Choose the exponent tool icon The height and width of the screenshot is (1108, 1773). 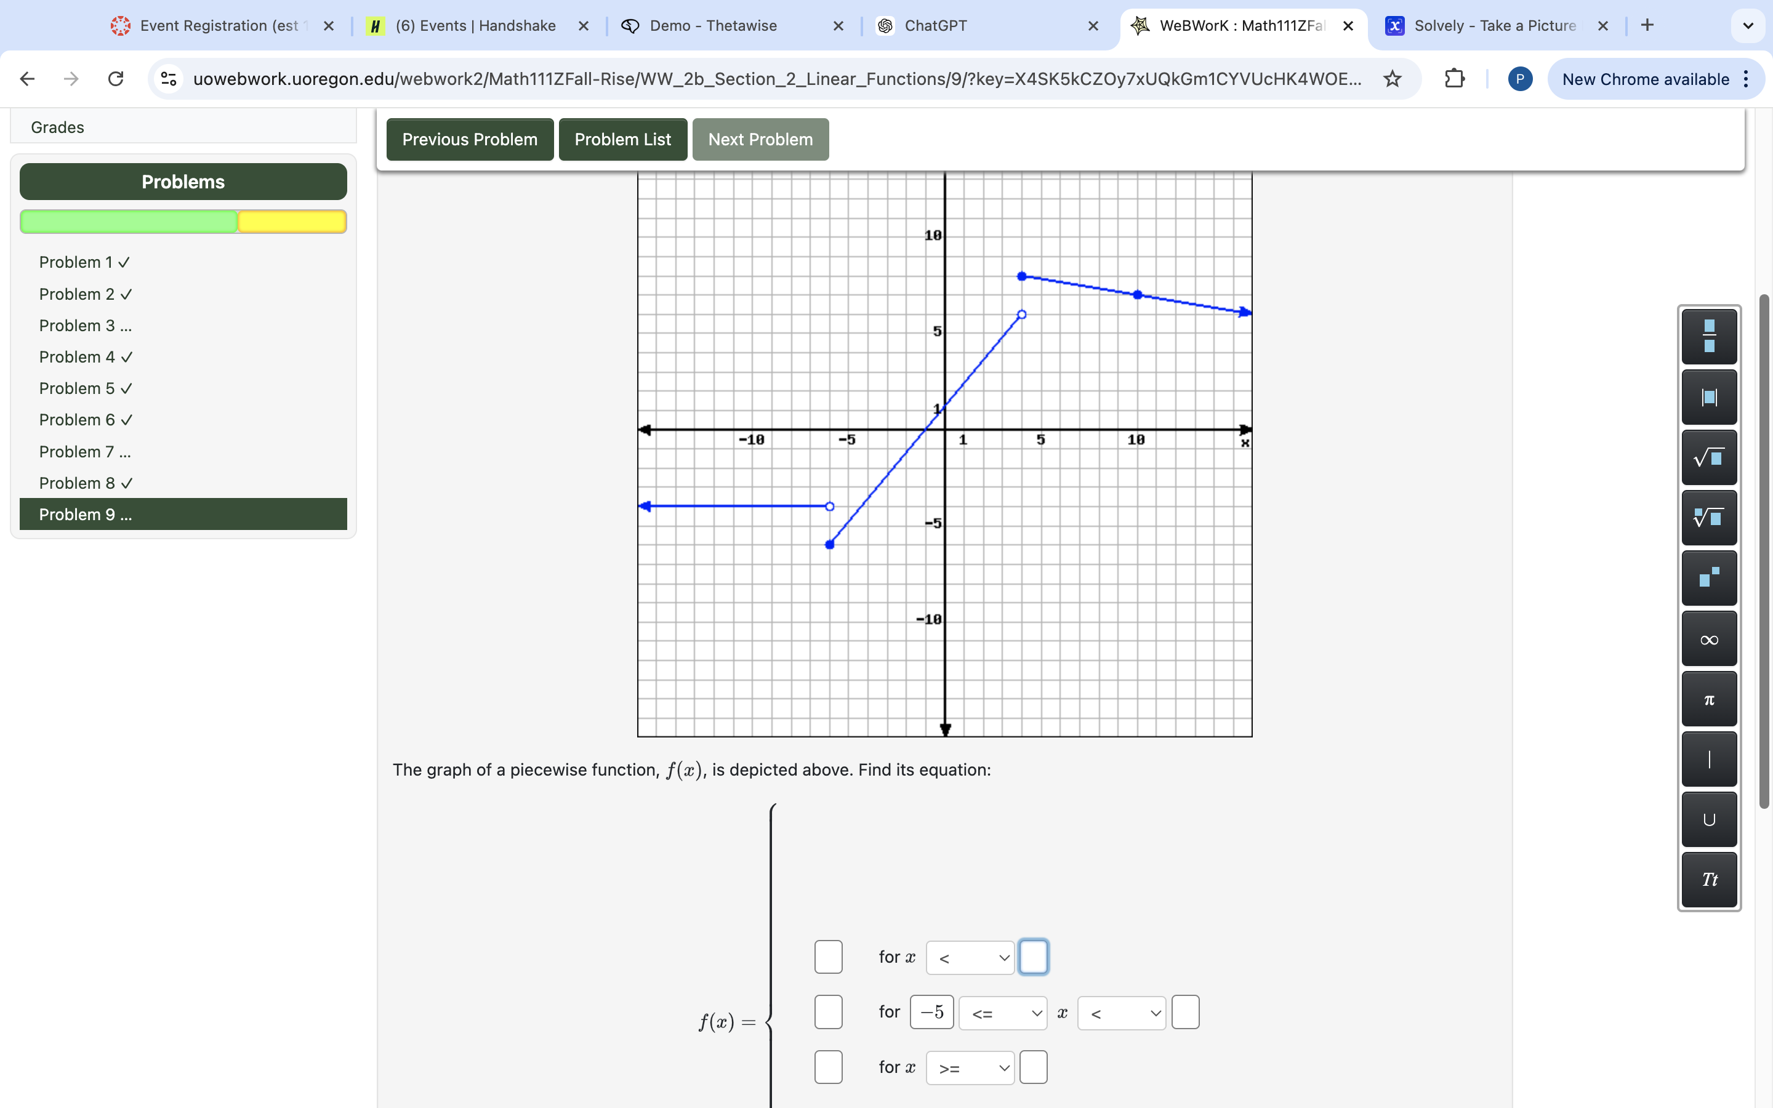click(x=1708, y=578)
